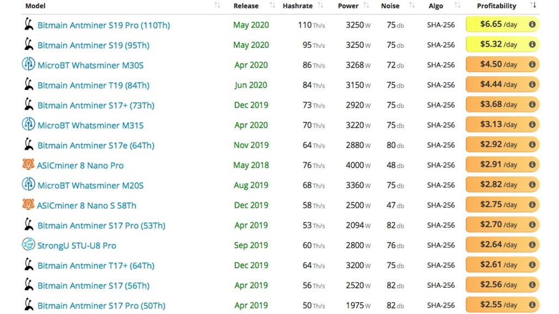Open Bitmain Antminer S19 (95Th) link

click(x=93, y=45)
